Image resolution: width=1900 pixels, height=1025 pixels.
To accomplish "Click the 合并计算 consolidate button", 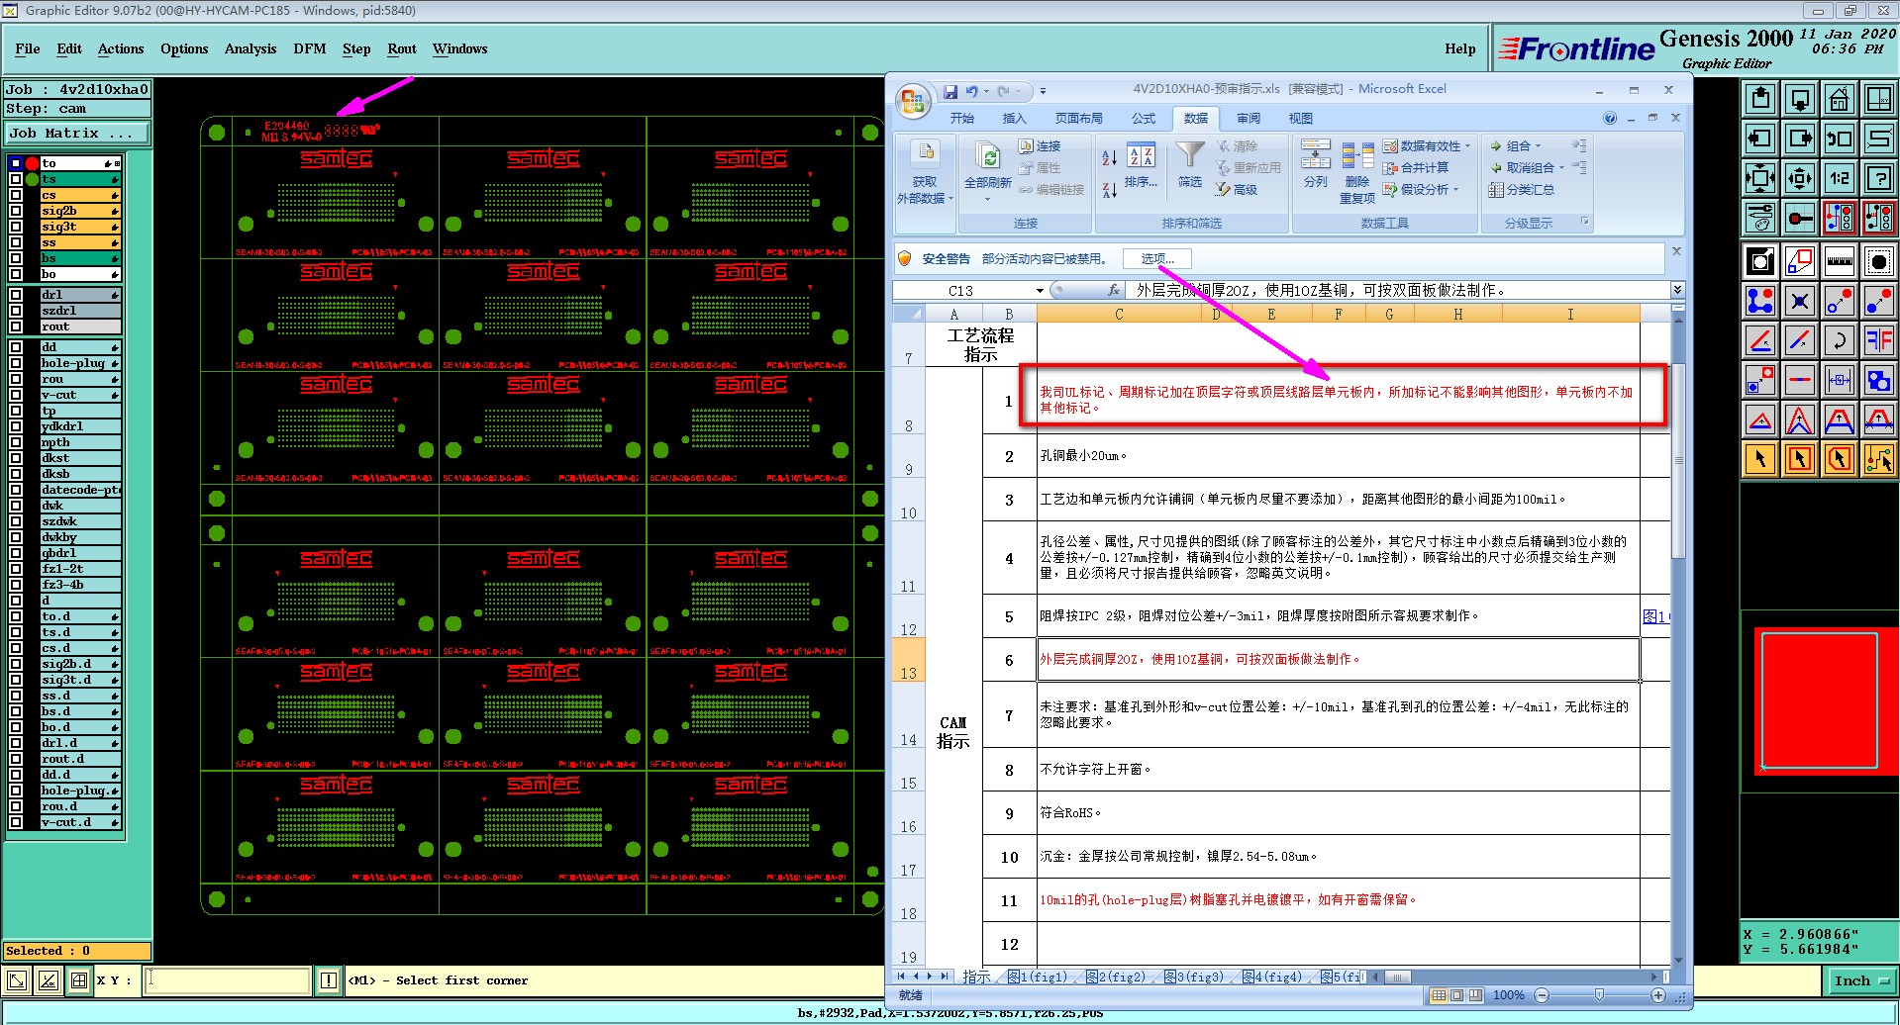I will pos(1416,168).
